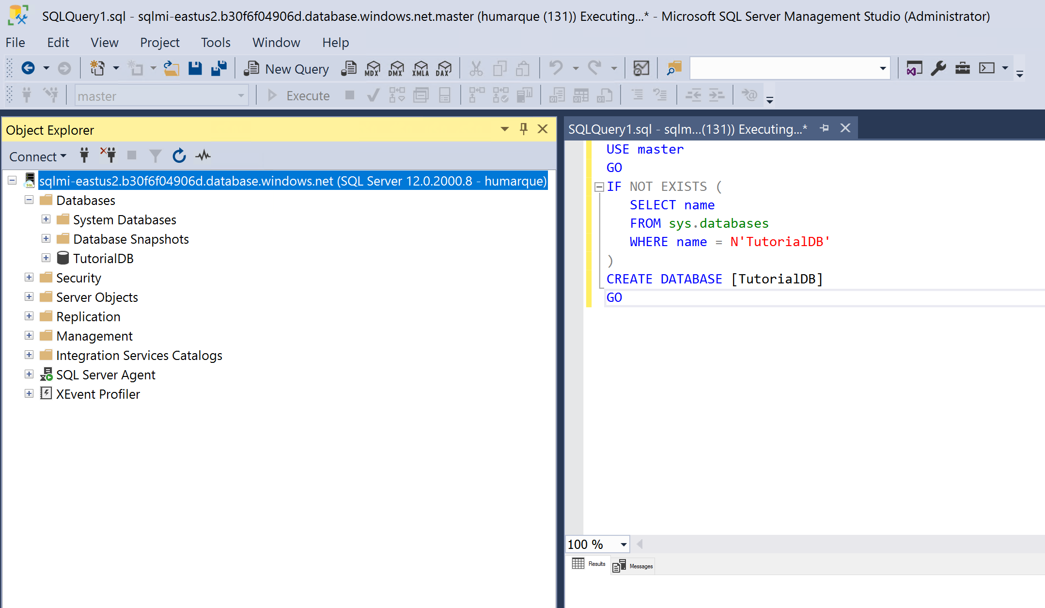Open the command window icon
This screenshot has width=1045, height=608.
pyautogui.click(x=987, y=68)
